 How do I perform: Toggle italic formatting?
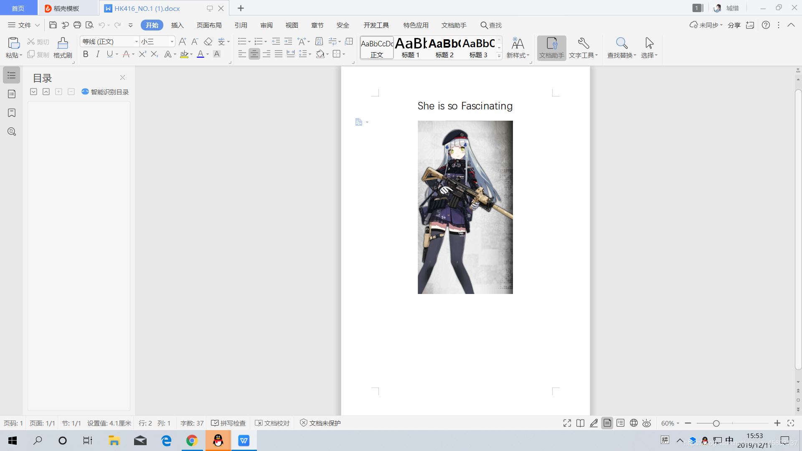(x=98, y=54)
